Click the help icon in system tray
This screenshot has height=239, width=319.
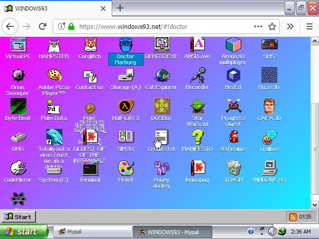(251, 231)
